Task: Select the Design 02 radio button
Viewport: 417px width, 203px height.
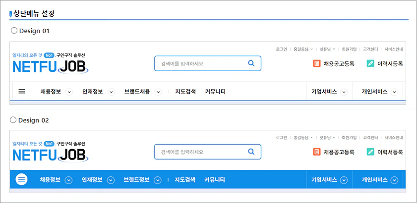Action: (13, 120)
